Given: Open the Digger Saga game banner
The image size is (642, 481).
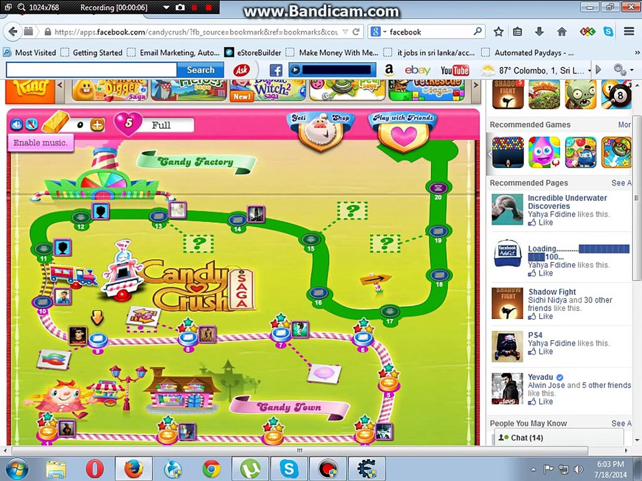Looking at the screenshot, I should (x=110, y=90).
